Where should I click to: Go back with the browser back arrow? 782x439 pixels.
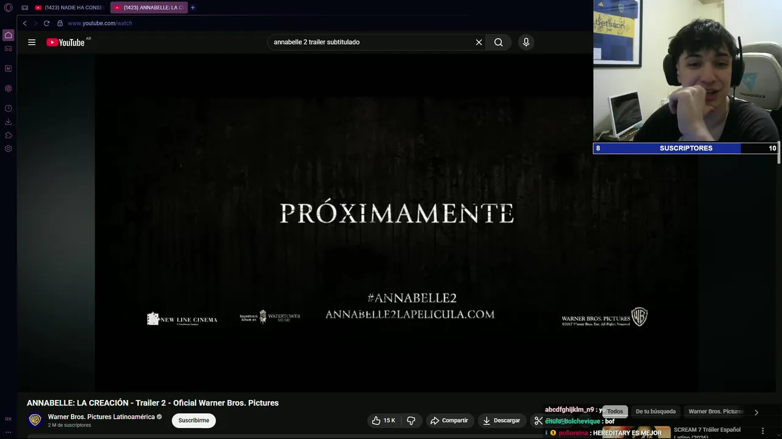[x=24, y=23]
